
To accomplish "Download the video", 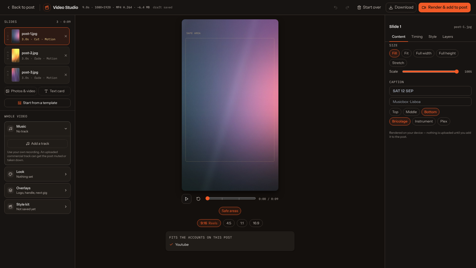I will click(401, 8).
